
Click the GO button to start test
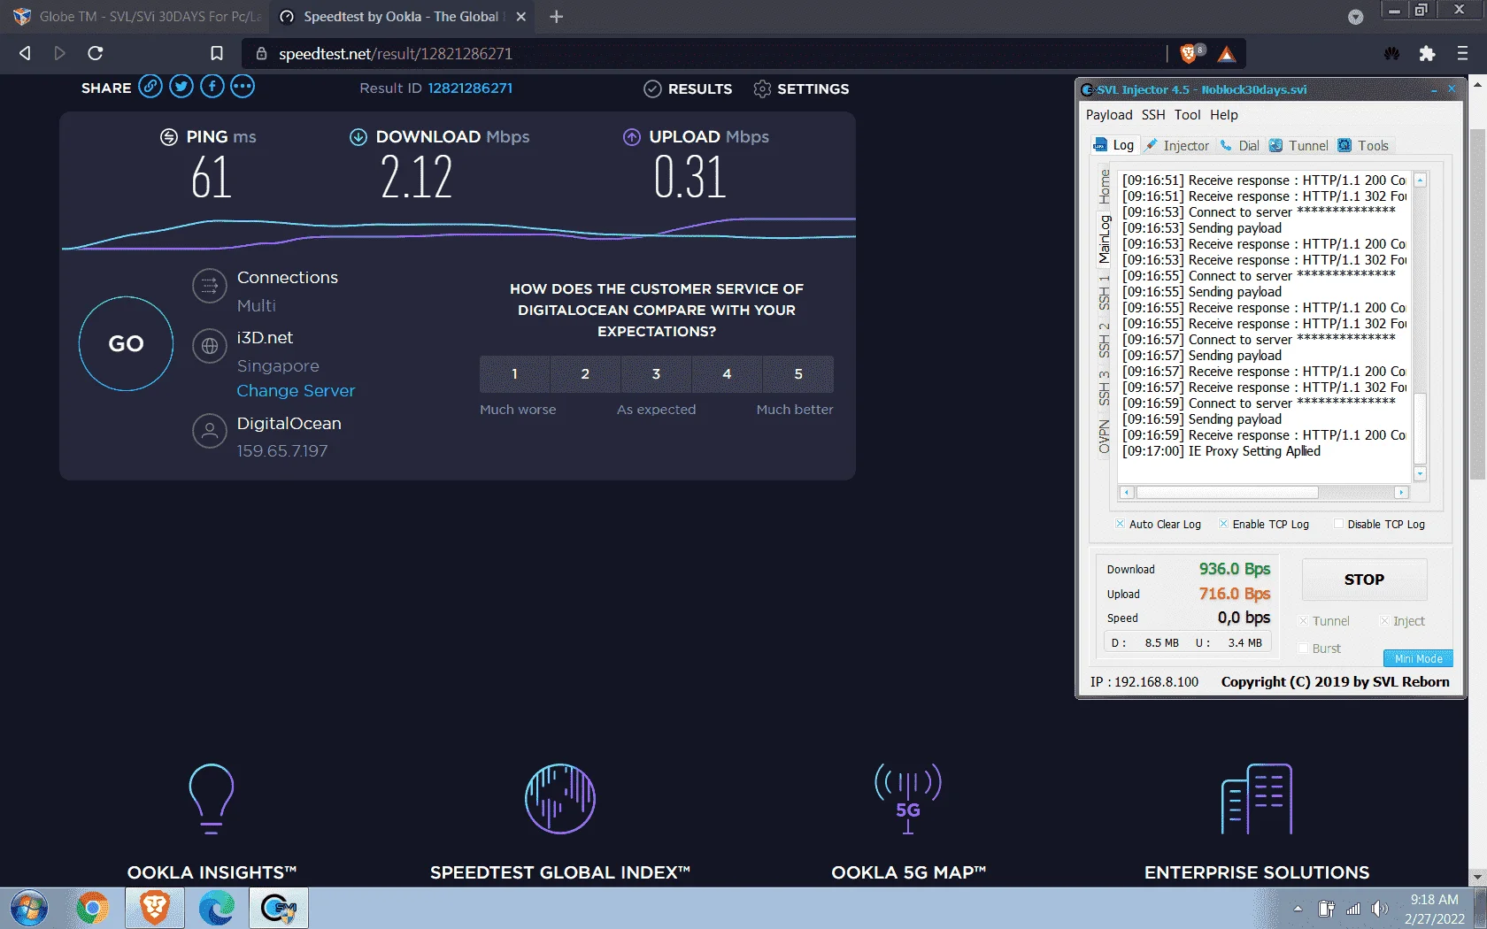pyautogui.click(x=126, y=343)
